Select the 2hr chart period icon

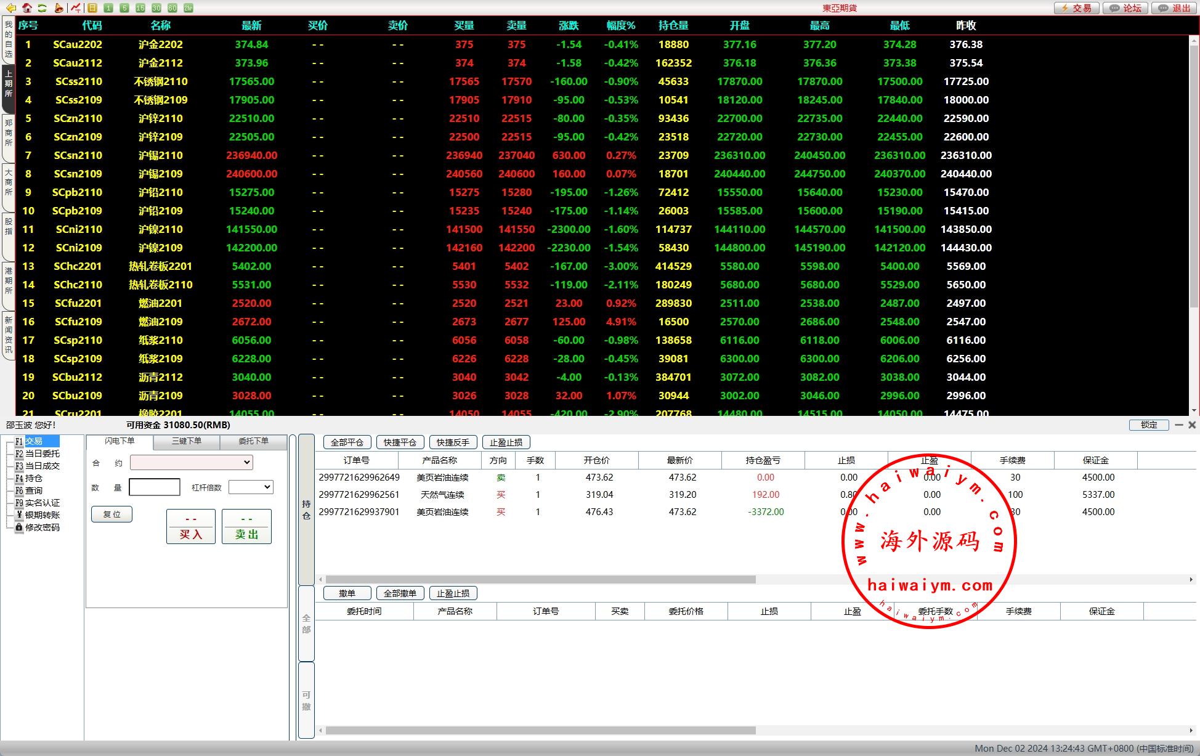coord(189,8)
